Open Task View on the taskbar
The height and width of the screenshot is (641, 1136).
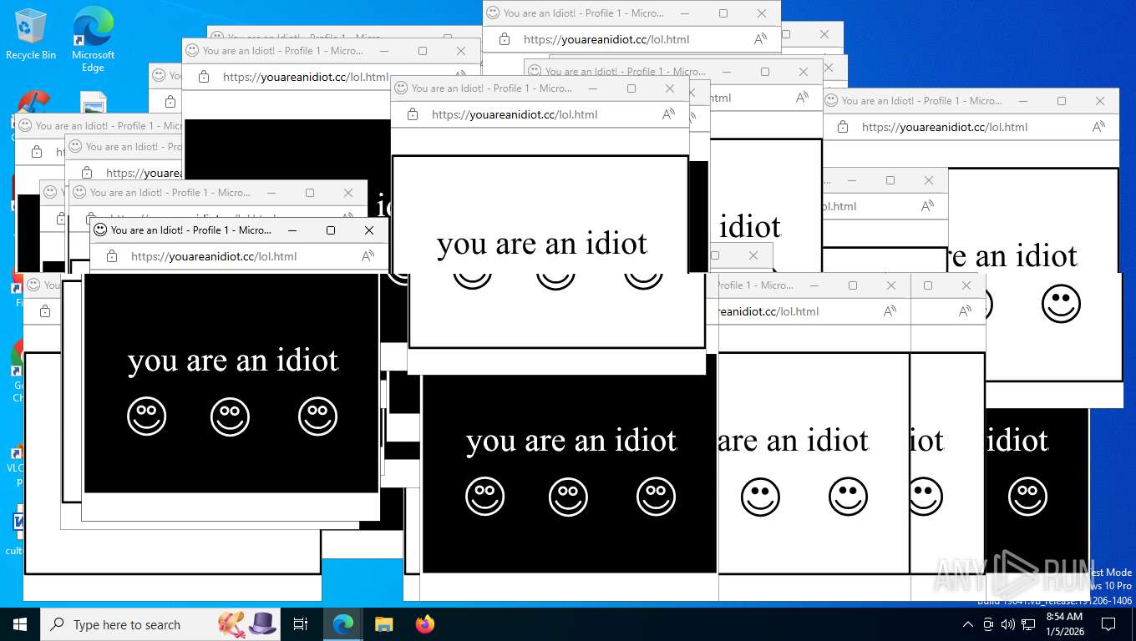tap(301, 624)
